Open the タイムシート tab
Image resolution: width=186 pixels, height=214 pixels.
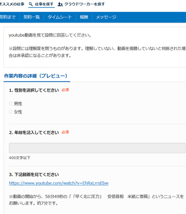[x=60, y=17]
